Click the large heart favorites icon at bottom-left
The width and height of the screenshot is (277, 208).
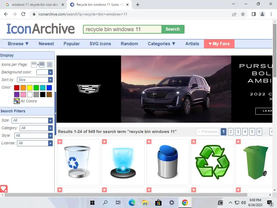click(4, 189)
